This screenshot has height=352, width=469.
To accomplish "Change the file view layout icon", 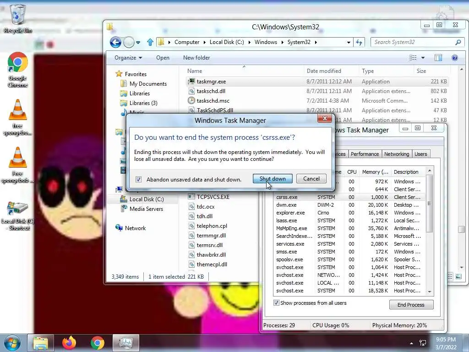I will [x=413, y=57].
